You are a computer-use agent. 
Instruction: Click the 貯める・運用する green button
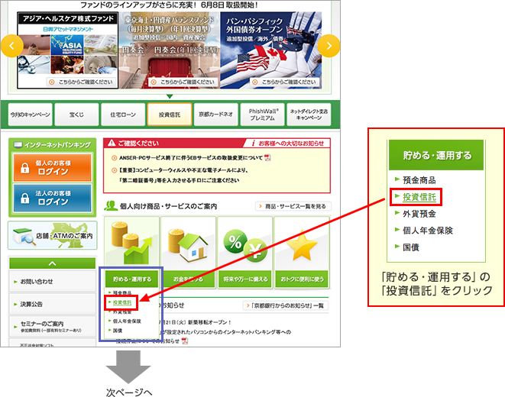(x=132, y=279)
